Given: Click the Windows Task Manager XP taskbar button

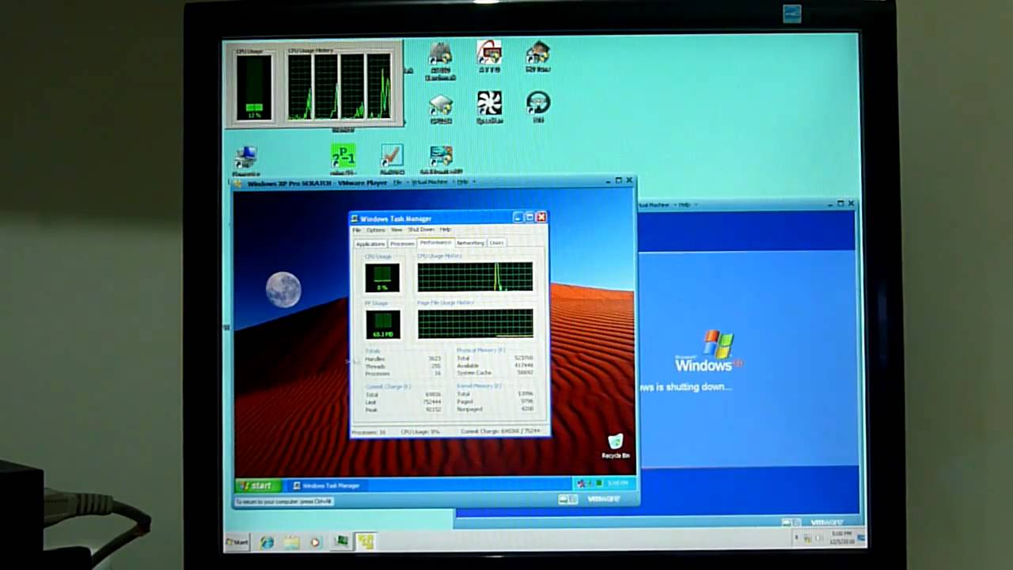Looking at the screenshot, I should pos(327,485).
